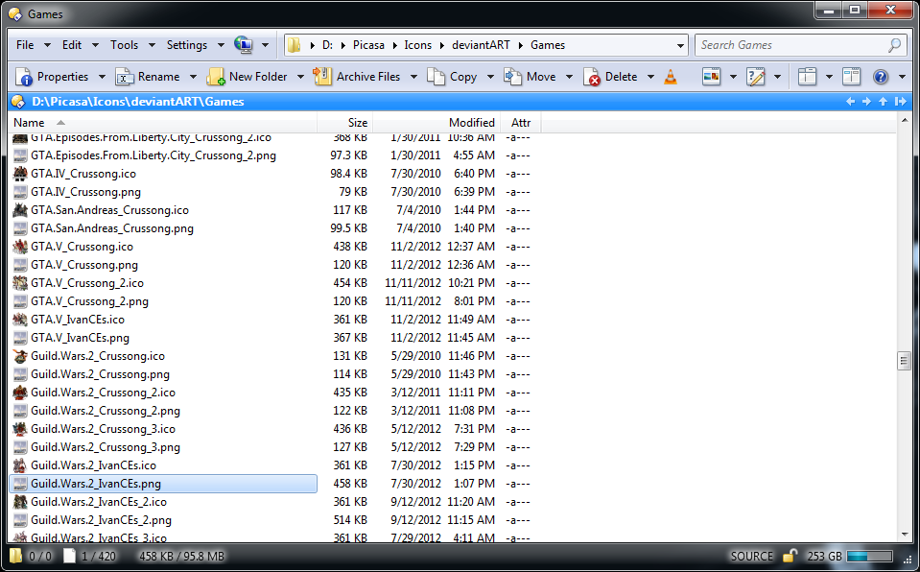The image size is (920, 572).
Task: Click the Picasa breadcrumb segment
Action: point(368,45)
